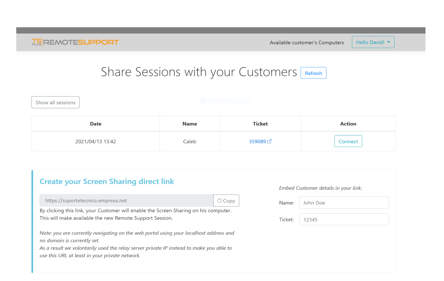
Task: Copy the screen sharing link
Action: click(226, 201)
